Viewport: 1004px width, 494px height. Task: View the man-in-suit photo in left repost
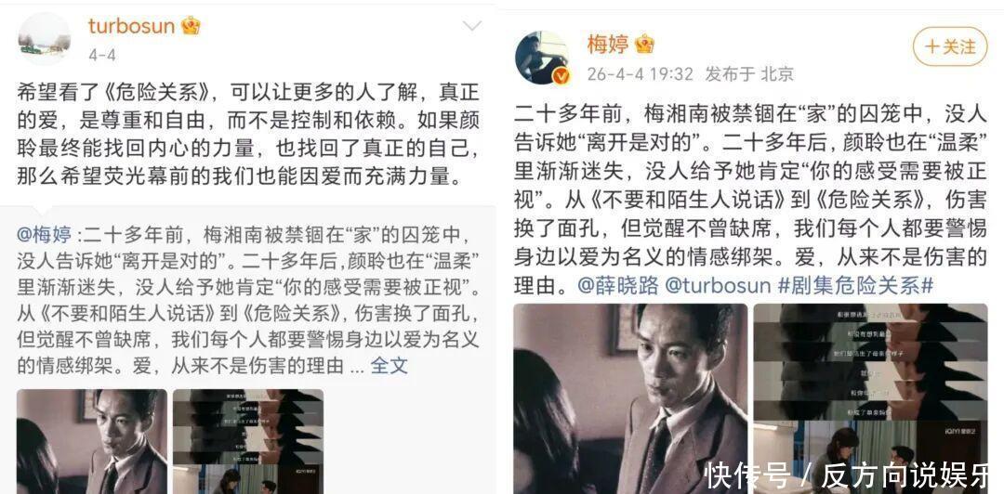coord(92,441)
